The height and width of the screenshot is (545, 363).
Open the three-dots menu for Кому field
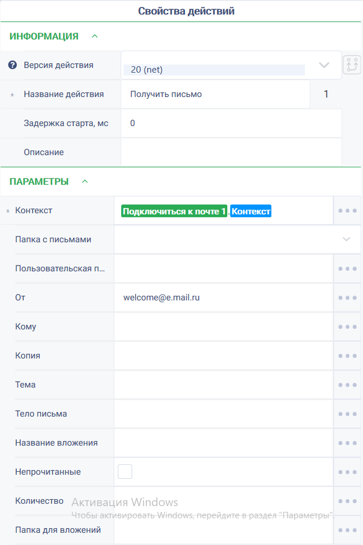pyautogui.click(x=347, y=327)
